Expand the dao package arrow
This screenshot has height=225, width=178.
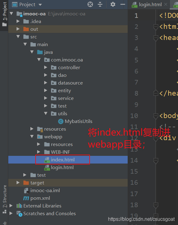click(x=46, y=75)
